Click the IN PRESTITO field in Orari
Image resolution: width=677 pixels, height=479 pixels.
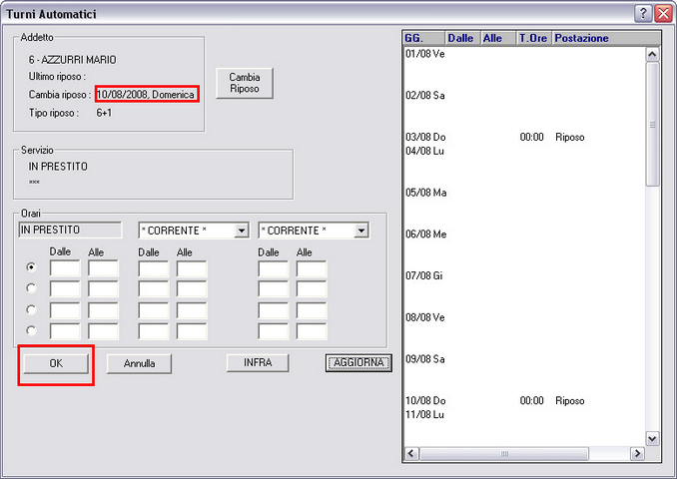pos(70,230)
